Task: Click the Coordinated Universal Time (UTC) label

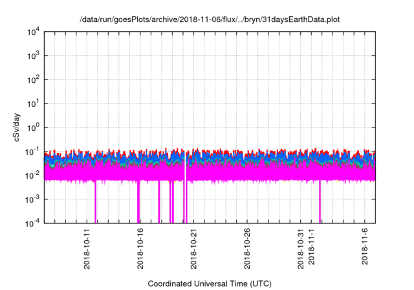Action: [x=210, y=284]
